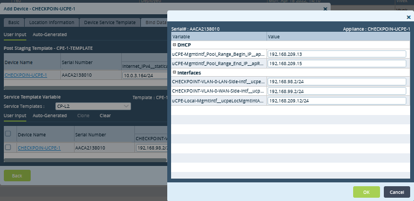The image size is (414, 201).
Task: Edit WAN-Side-Intf value 192.168.99.2/24
Action: [337, 91]
